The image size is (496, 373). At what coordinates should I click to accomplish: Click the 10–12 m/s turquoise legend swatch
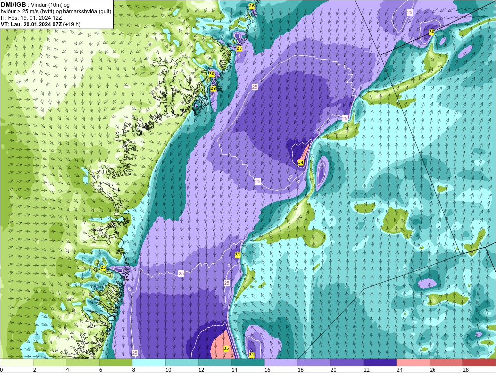(182, 362)
